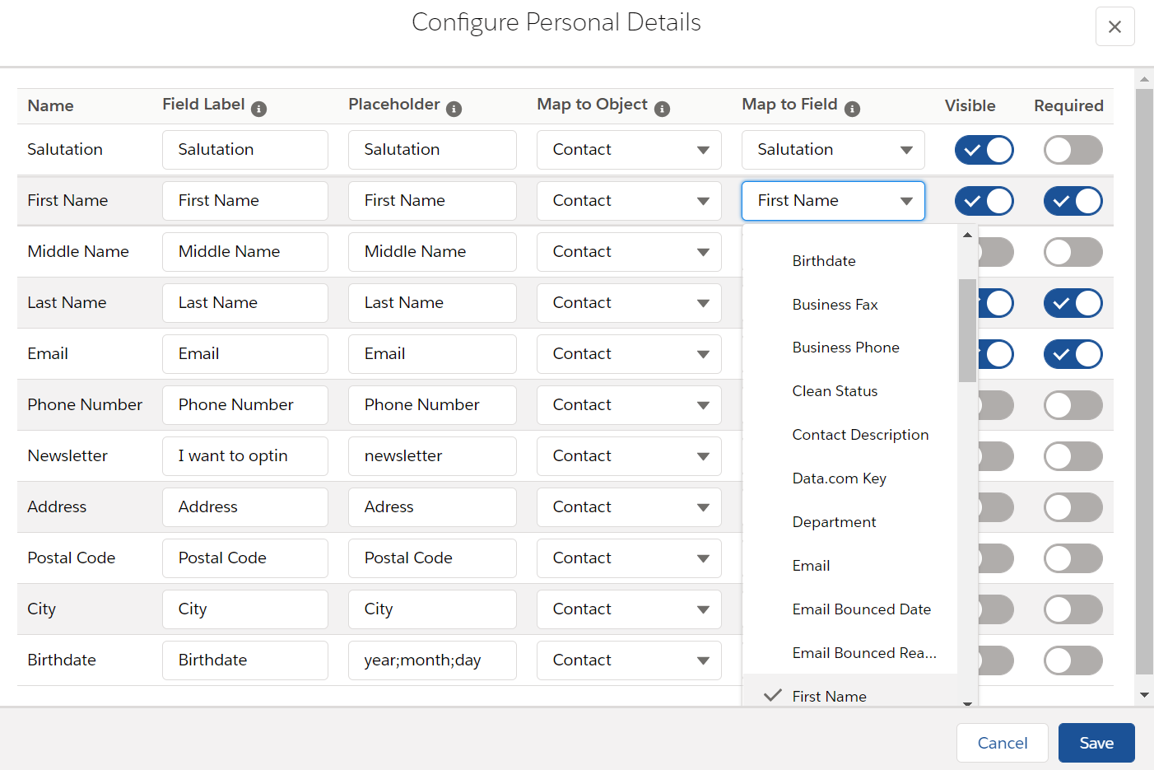
Task: Disable the Required toggle for Last Name
Action: point(1073,302)
